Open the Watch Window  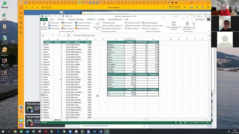[174, 26]
